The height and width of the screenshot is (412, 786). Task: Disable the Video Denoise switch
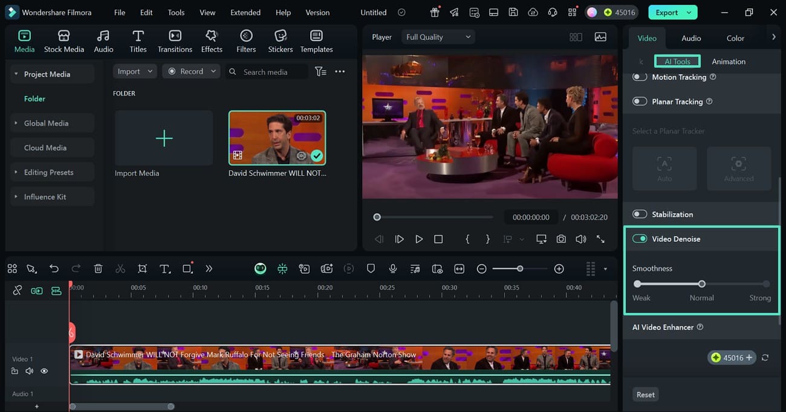click(x=640, y=239)
